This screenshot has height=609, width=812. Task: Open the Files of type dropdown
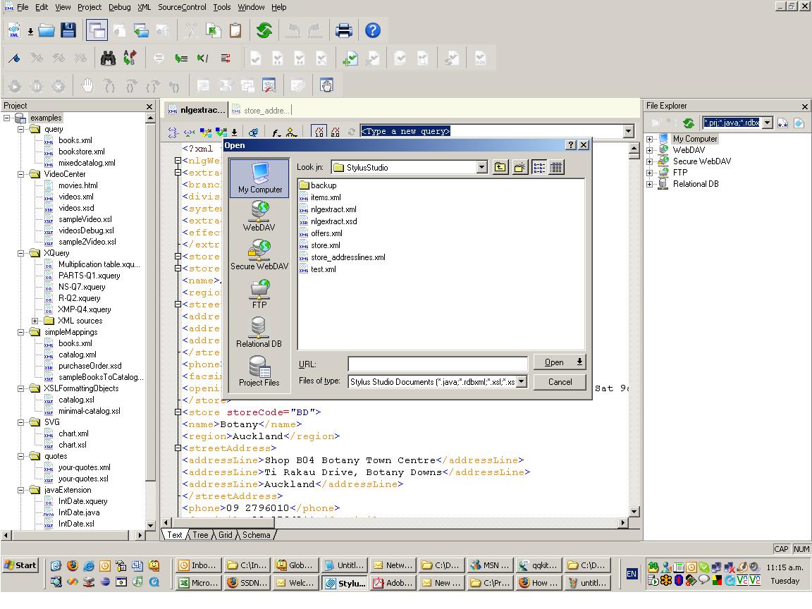522,382
